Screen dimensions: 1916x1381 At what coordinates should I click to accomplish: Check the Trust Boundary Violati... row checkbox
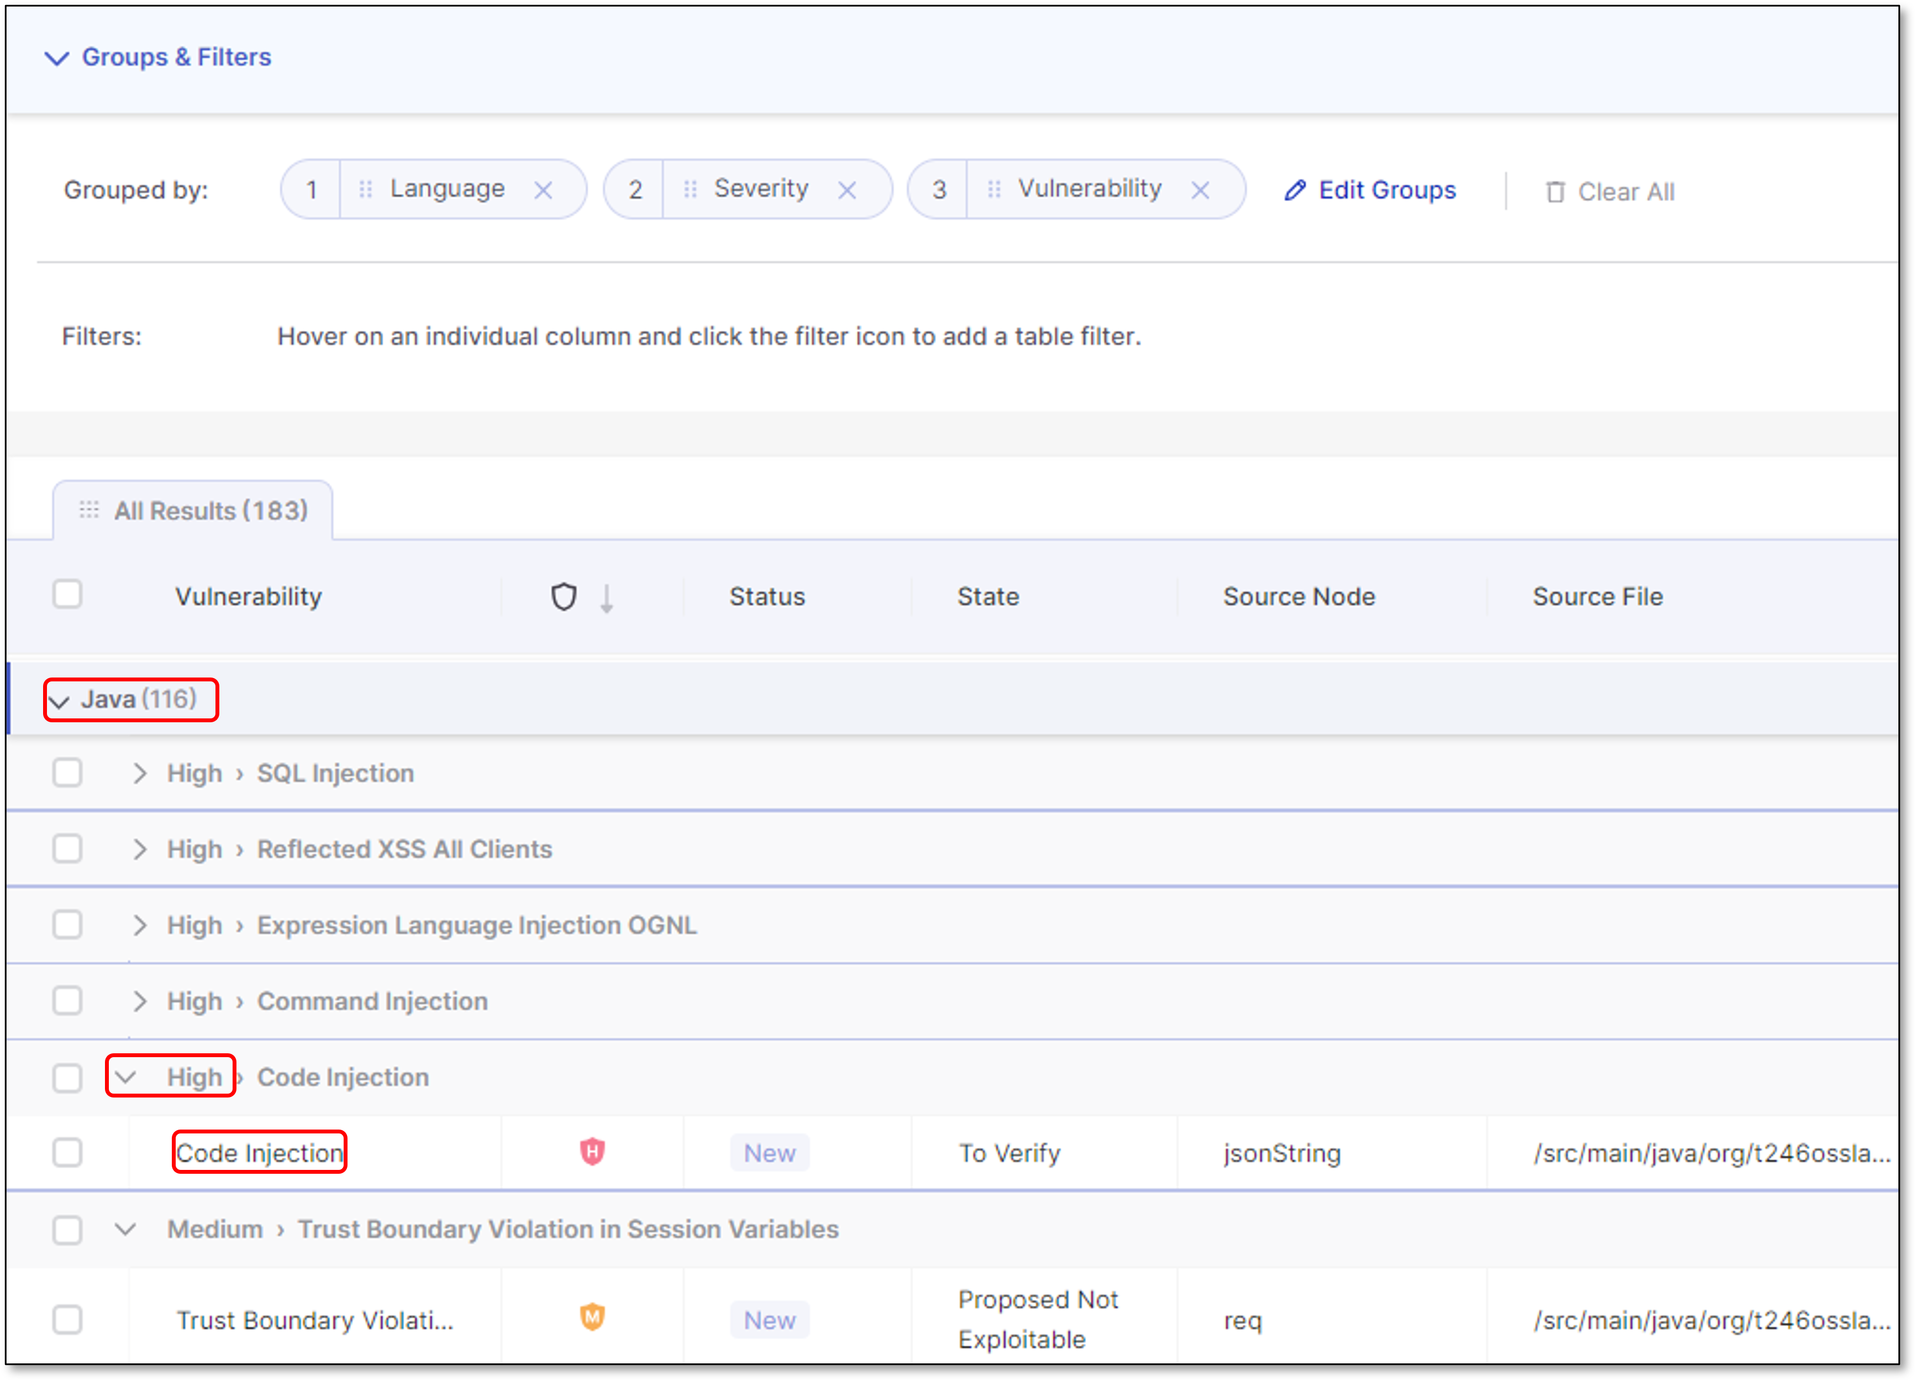tap(67, 1319)
